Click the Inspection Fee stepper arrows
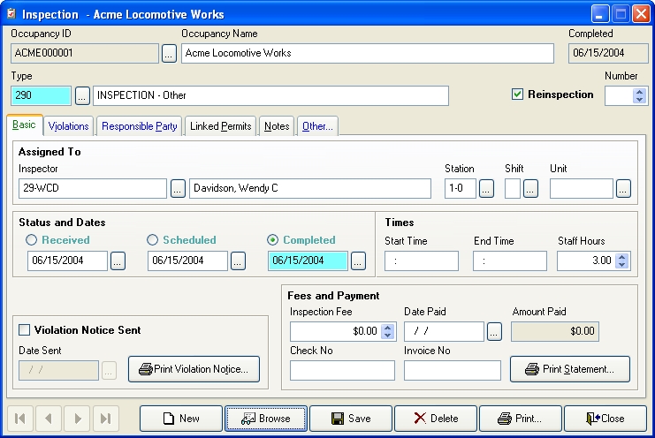This screenshot has width=655, height=438. [x=388, y=331]
